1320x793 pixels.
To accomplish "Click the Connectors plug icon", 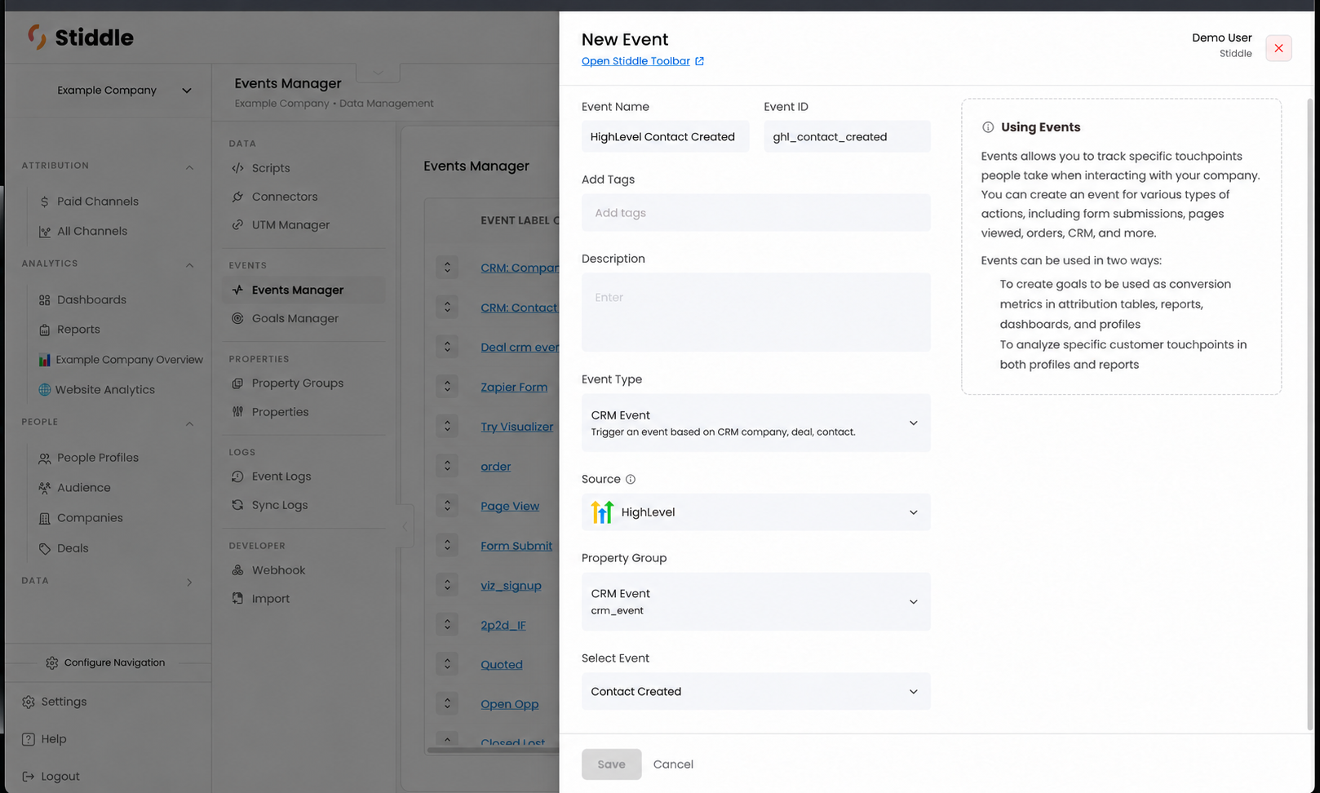I will click(x=237, y=197).
